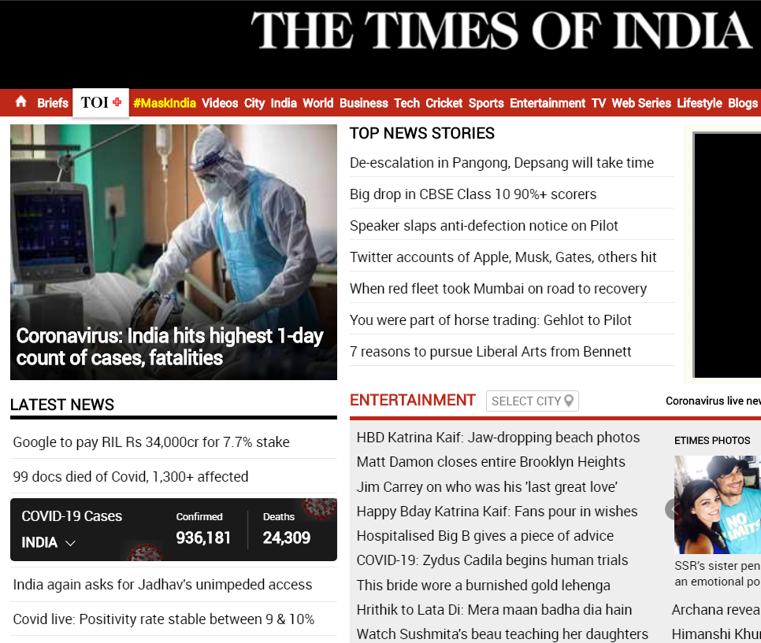Read 'Matt Damon closes entire Brooklyn Heights'
761x643 pixels.
click(491, 462)
